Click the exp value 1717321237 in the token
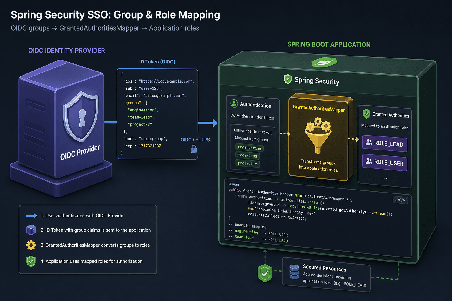This screenshot has width=452, height=301. click(x=150, y=146)
